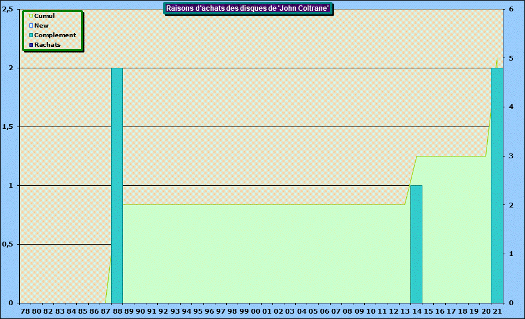Click the x-axis label '00'

(255, 312)
